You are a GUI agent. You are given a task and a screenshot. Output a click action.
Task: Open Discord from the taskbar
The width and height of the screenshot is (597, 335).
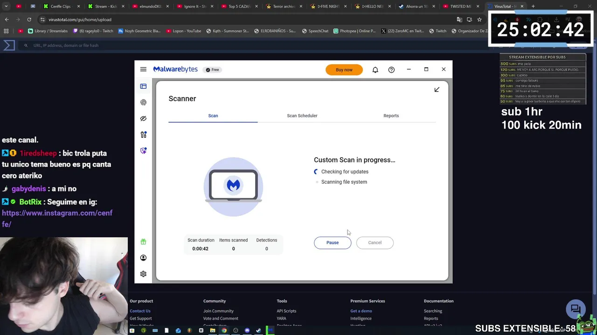click(x=247, y=330)
